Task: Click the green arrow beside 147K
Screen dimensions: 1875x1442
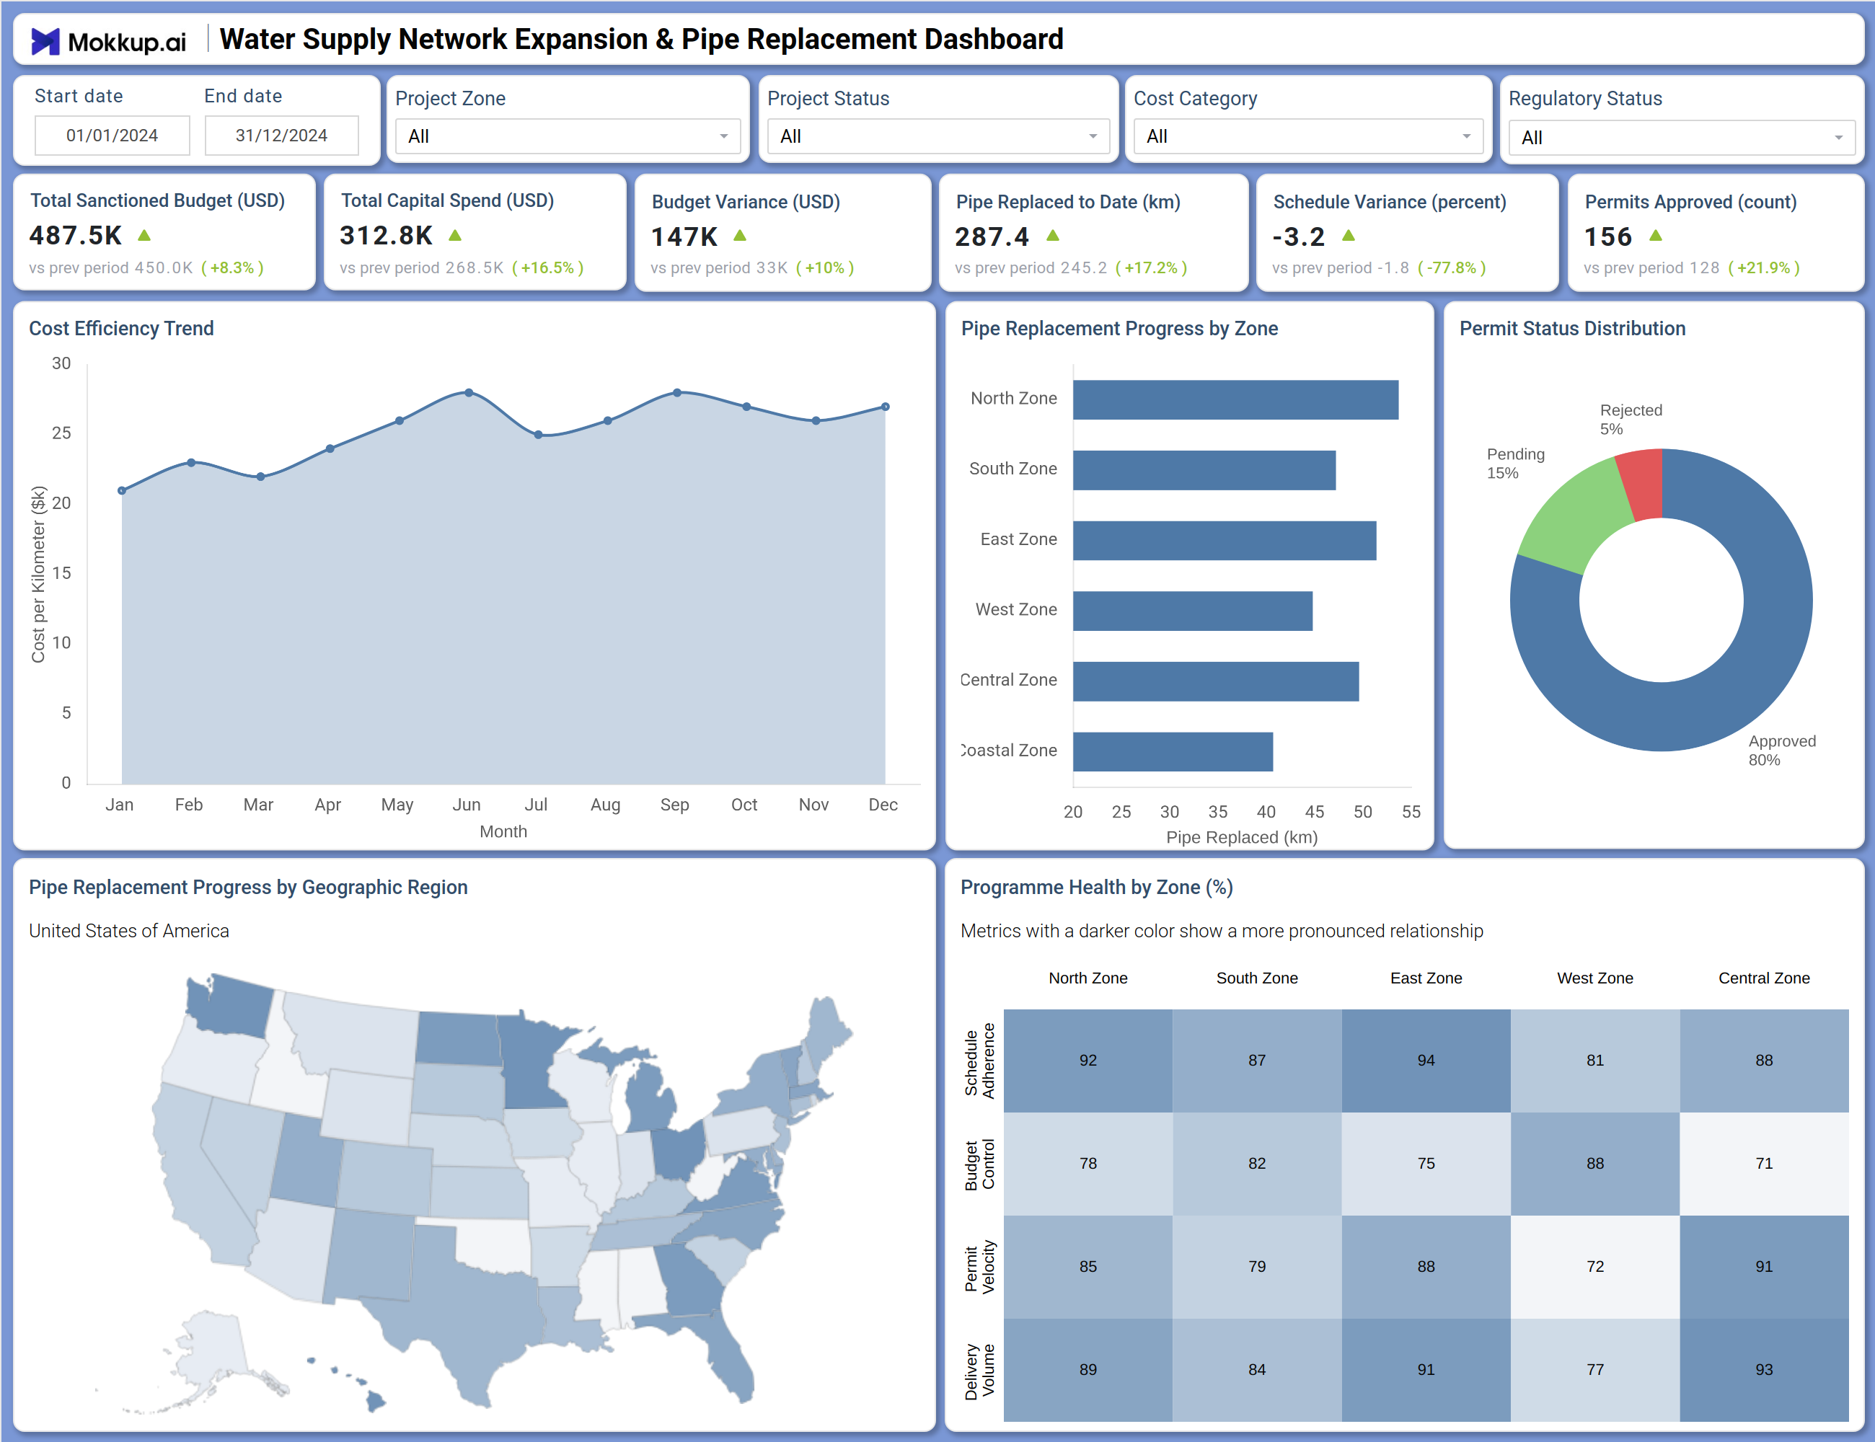Action: 740,234
